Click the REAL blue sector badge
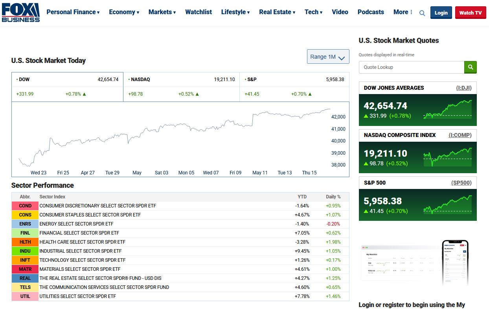The height and width of the screenshot is (309, 489). click(25, 278)
